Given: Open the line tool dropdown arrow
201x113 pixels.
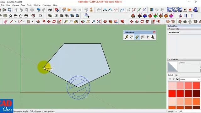Looking at the screenshot, I should (15, 21).
